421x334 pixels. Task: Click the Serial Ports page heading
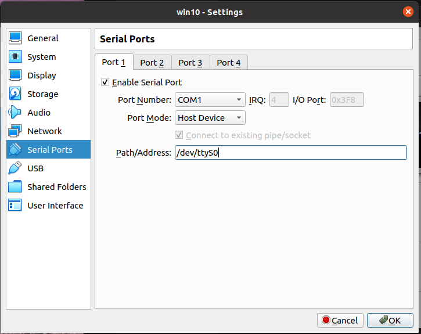pos(127,39)
